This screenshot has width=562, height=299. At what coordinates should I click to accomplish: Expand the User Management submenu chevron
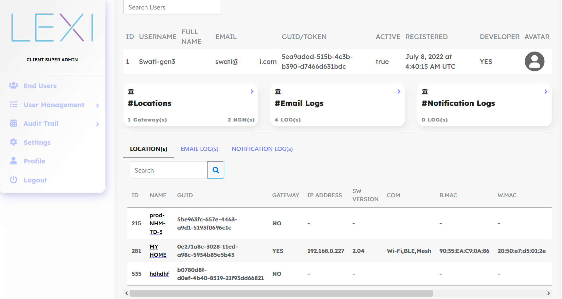(98, 105)
